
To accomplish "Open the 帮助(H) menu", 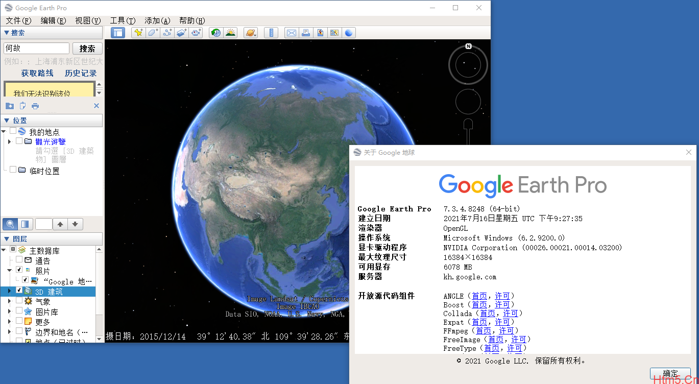I will (192, 20).
